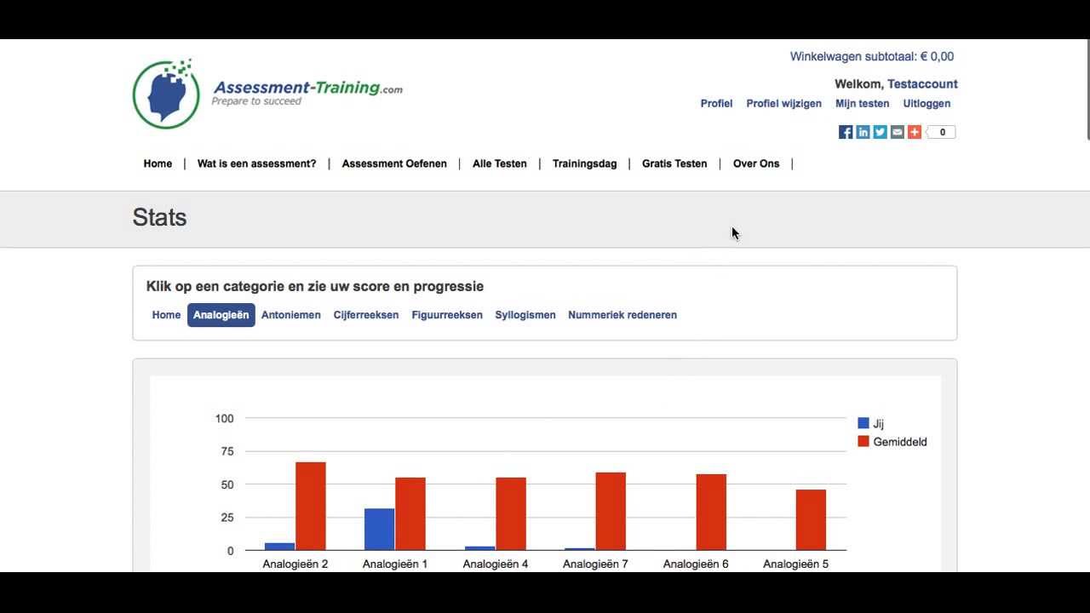Go to Assessment Oefenen menu

click(x=394, y=163)
